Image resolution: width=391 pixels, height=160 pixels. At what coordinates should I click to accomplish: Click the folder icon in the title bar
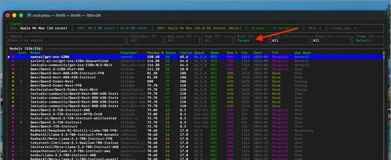click(x=29, y=15)
